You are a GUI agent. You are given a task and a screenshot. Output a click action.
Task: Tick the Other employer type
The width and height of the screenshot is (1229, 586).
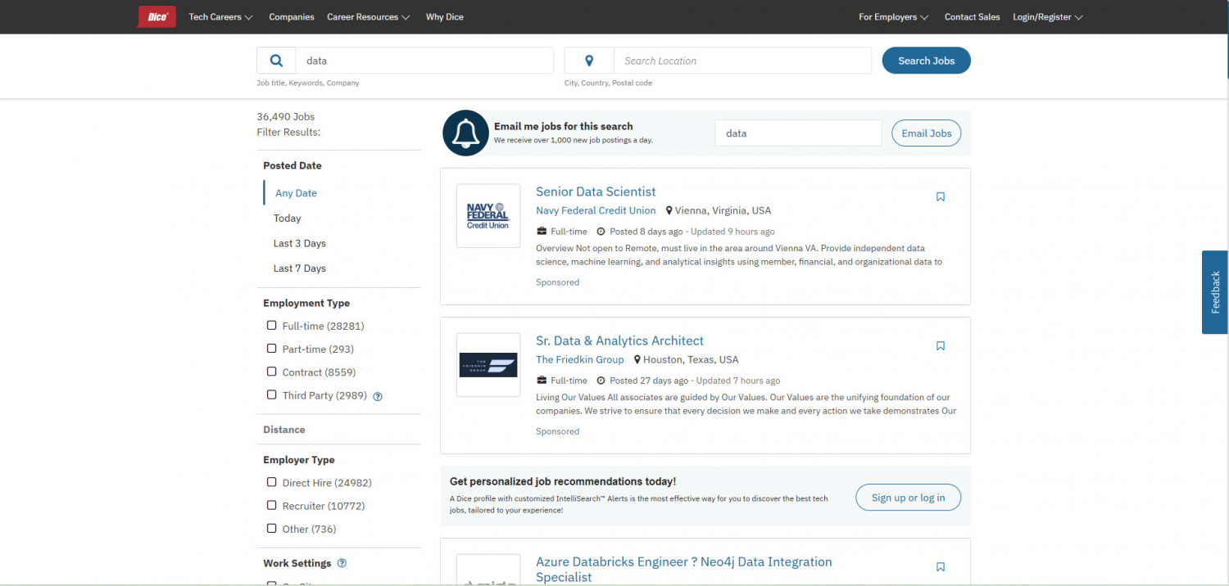pyautogui.click(x=272, y=528)
